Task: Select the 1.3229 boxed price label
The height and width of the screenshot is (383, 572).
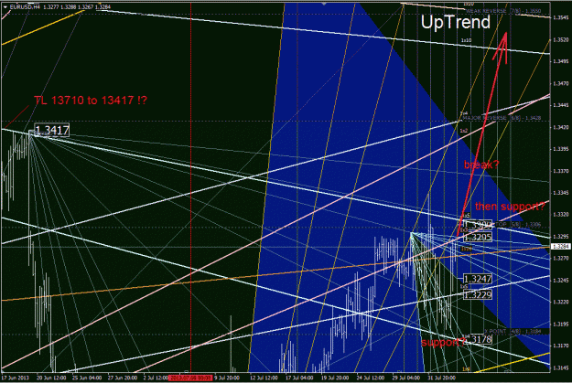Action: coord(478,294)
